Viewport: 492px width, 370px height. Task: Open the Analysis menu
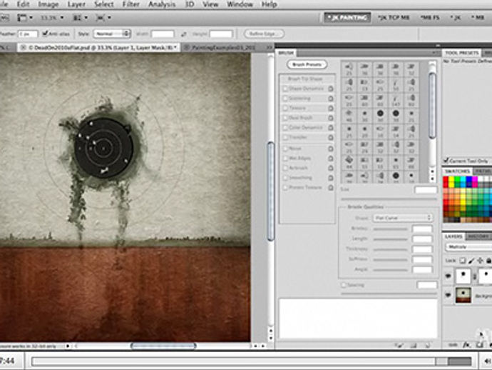162,4
